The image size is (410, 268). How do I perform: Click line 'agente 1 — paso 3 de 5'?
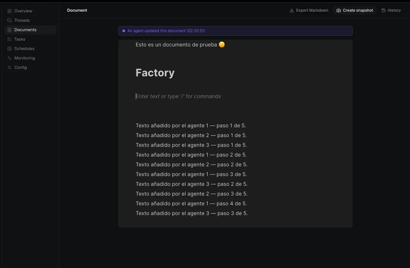pos(191,174)
